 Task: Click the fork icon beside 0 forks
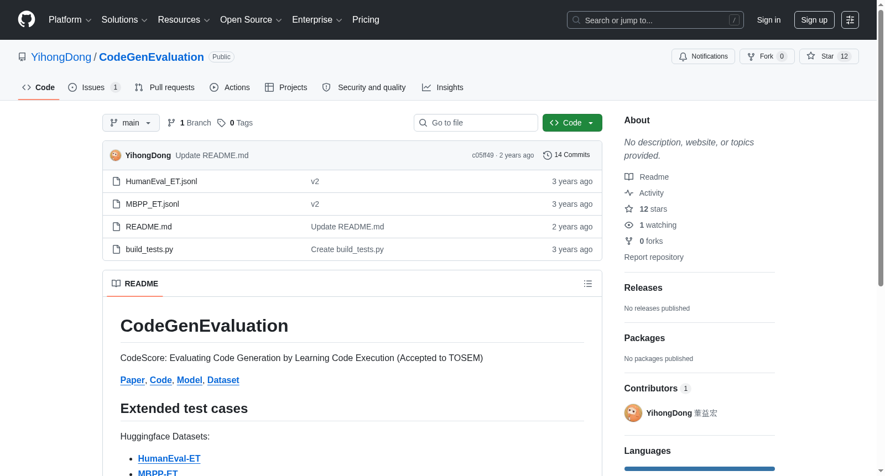[x=629, y=241]
